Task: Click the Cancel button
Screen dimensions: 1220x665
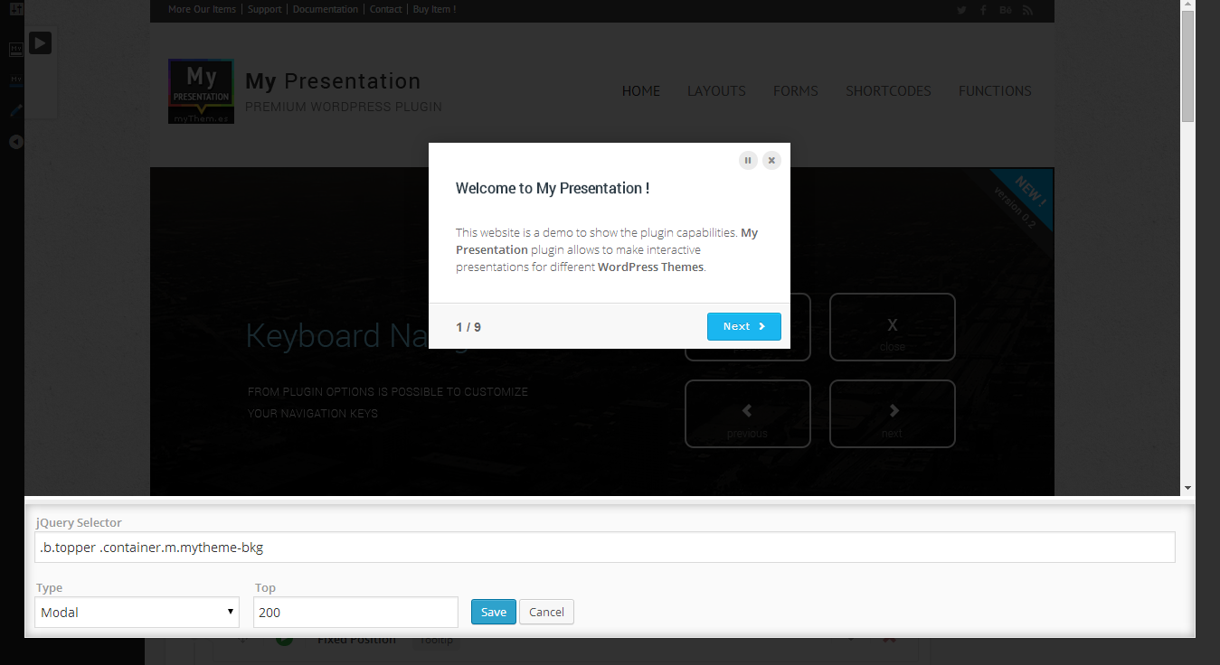Action: click(546, 612)
